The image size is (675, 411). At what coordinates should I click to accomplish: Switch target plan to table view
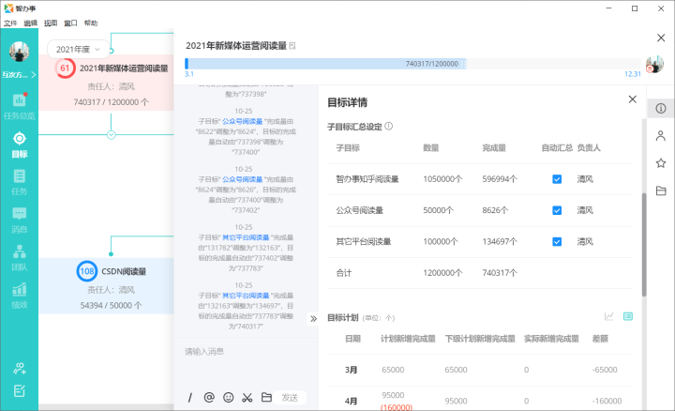628,316
